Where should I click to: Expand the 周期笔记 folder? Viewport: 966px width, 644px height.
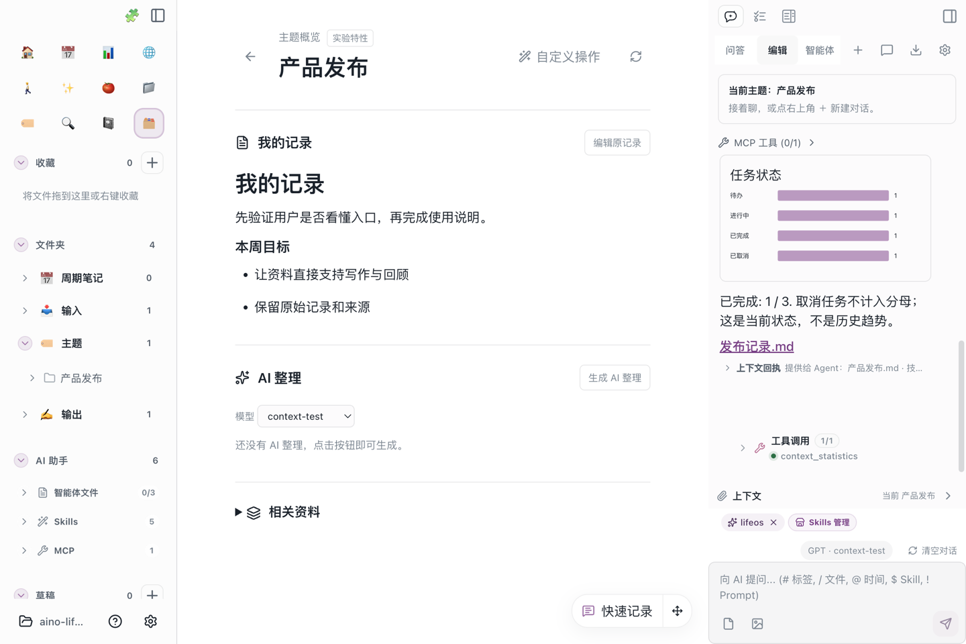[25, 278]
